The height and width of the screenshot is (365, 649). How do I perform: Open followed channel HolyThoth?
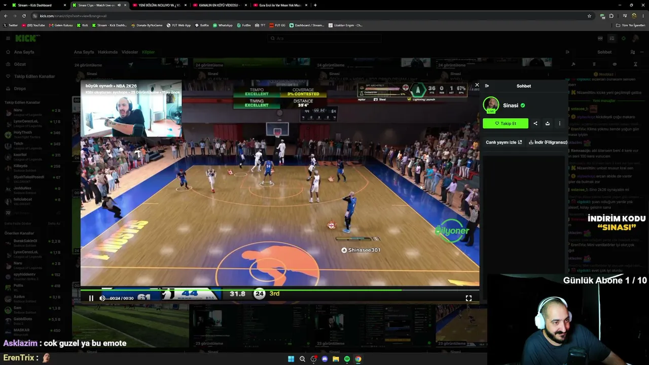(32, 134)
